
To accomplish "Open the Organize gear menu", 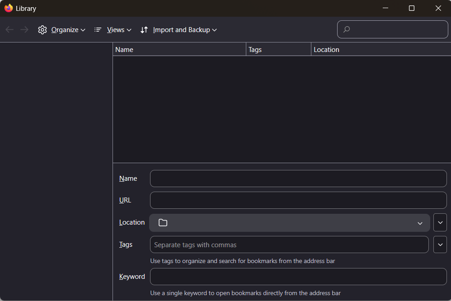I will pos(62,30).
